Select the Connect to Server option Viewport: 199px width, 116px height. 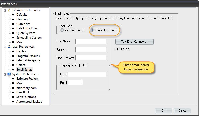pyautogui.click(x=93, y=30)
